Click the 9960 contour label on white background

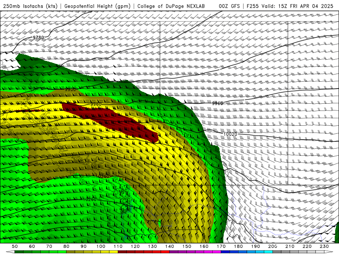[217, 103]
